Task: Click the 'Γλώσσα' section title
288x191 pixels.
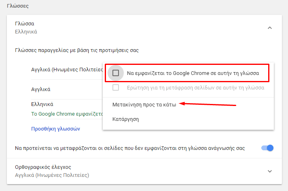Action: (25, 24)
